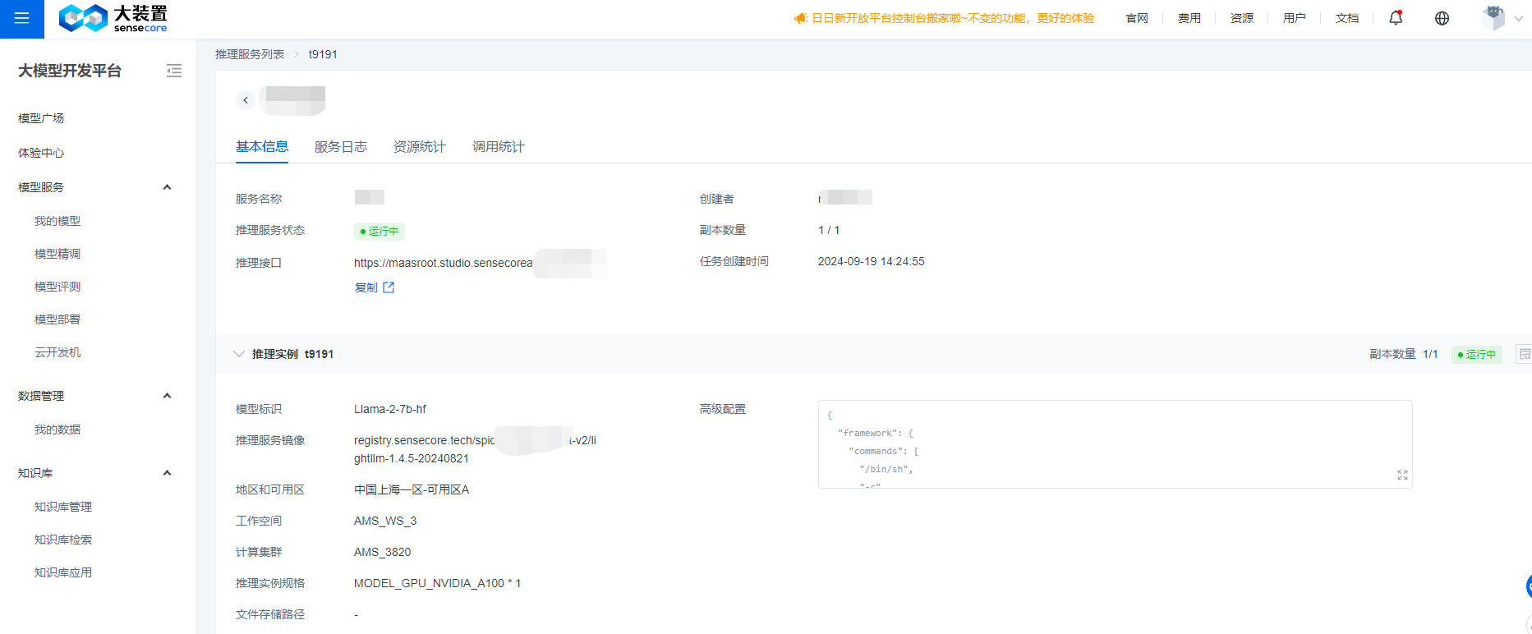Expand the avatar dropdown arrow

coord(1518,19)
